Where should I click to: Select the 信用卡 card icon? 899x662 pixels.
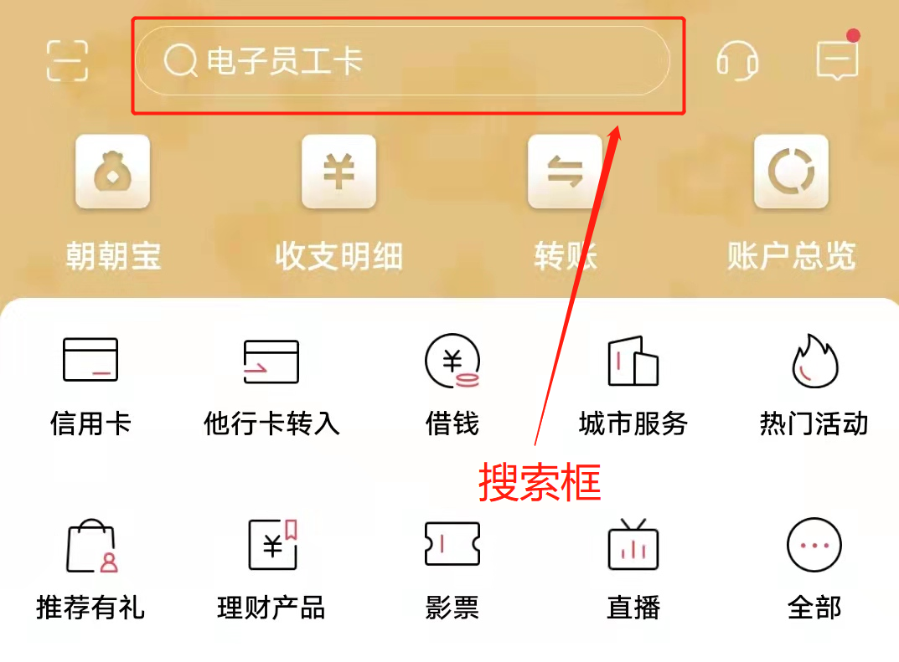90,360
